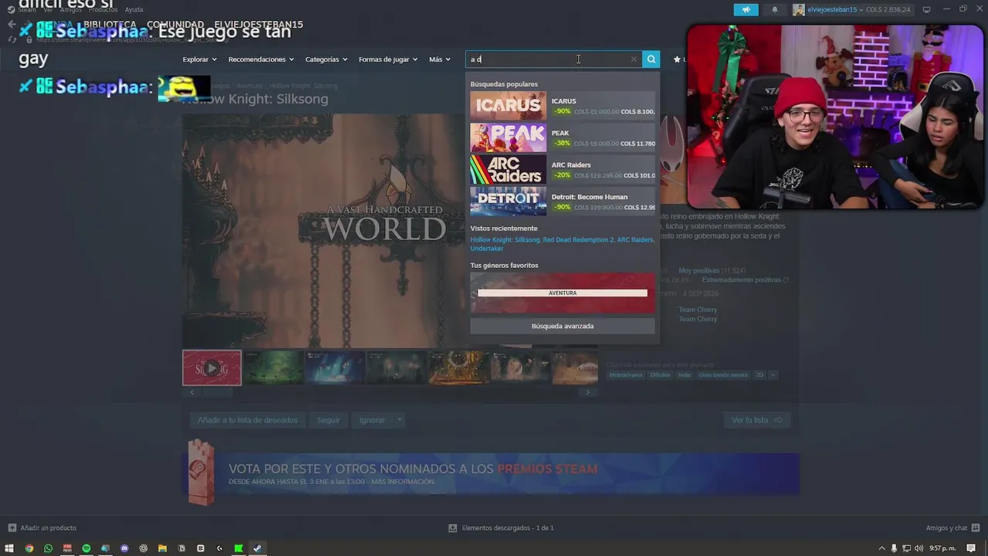Click Añadir un producto
This screenshot has width=988, height=556.
point(42,528)
